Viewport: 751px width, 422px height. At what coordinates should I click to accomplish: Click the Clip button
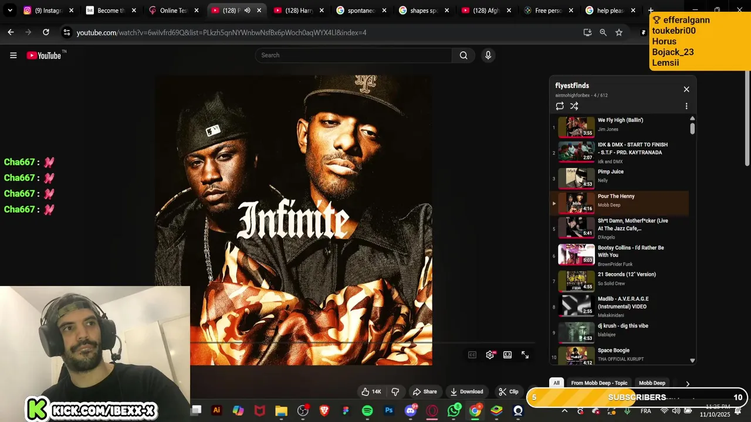[x=508, y=392]
